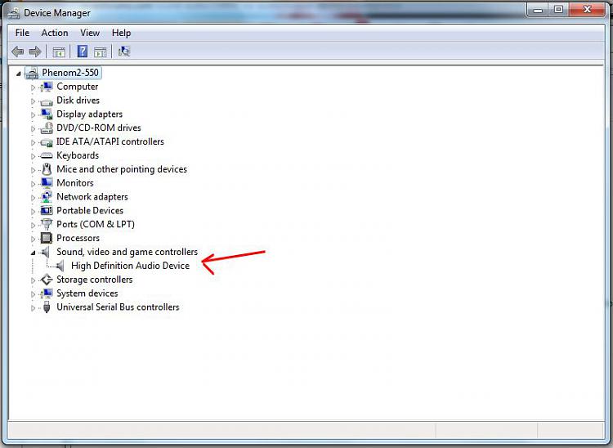
Task: Click the mouse icon for pointing devices
Action: tap(47, 169)
